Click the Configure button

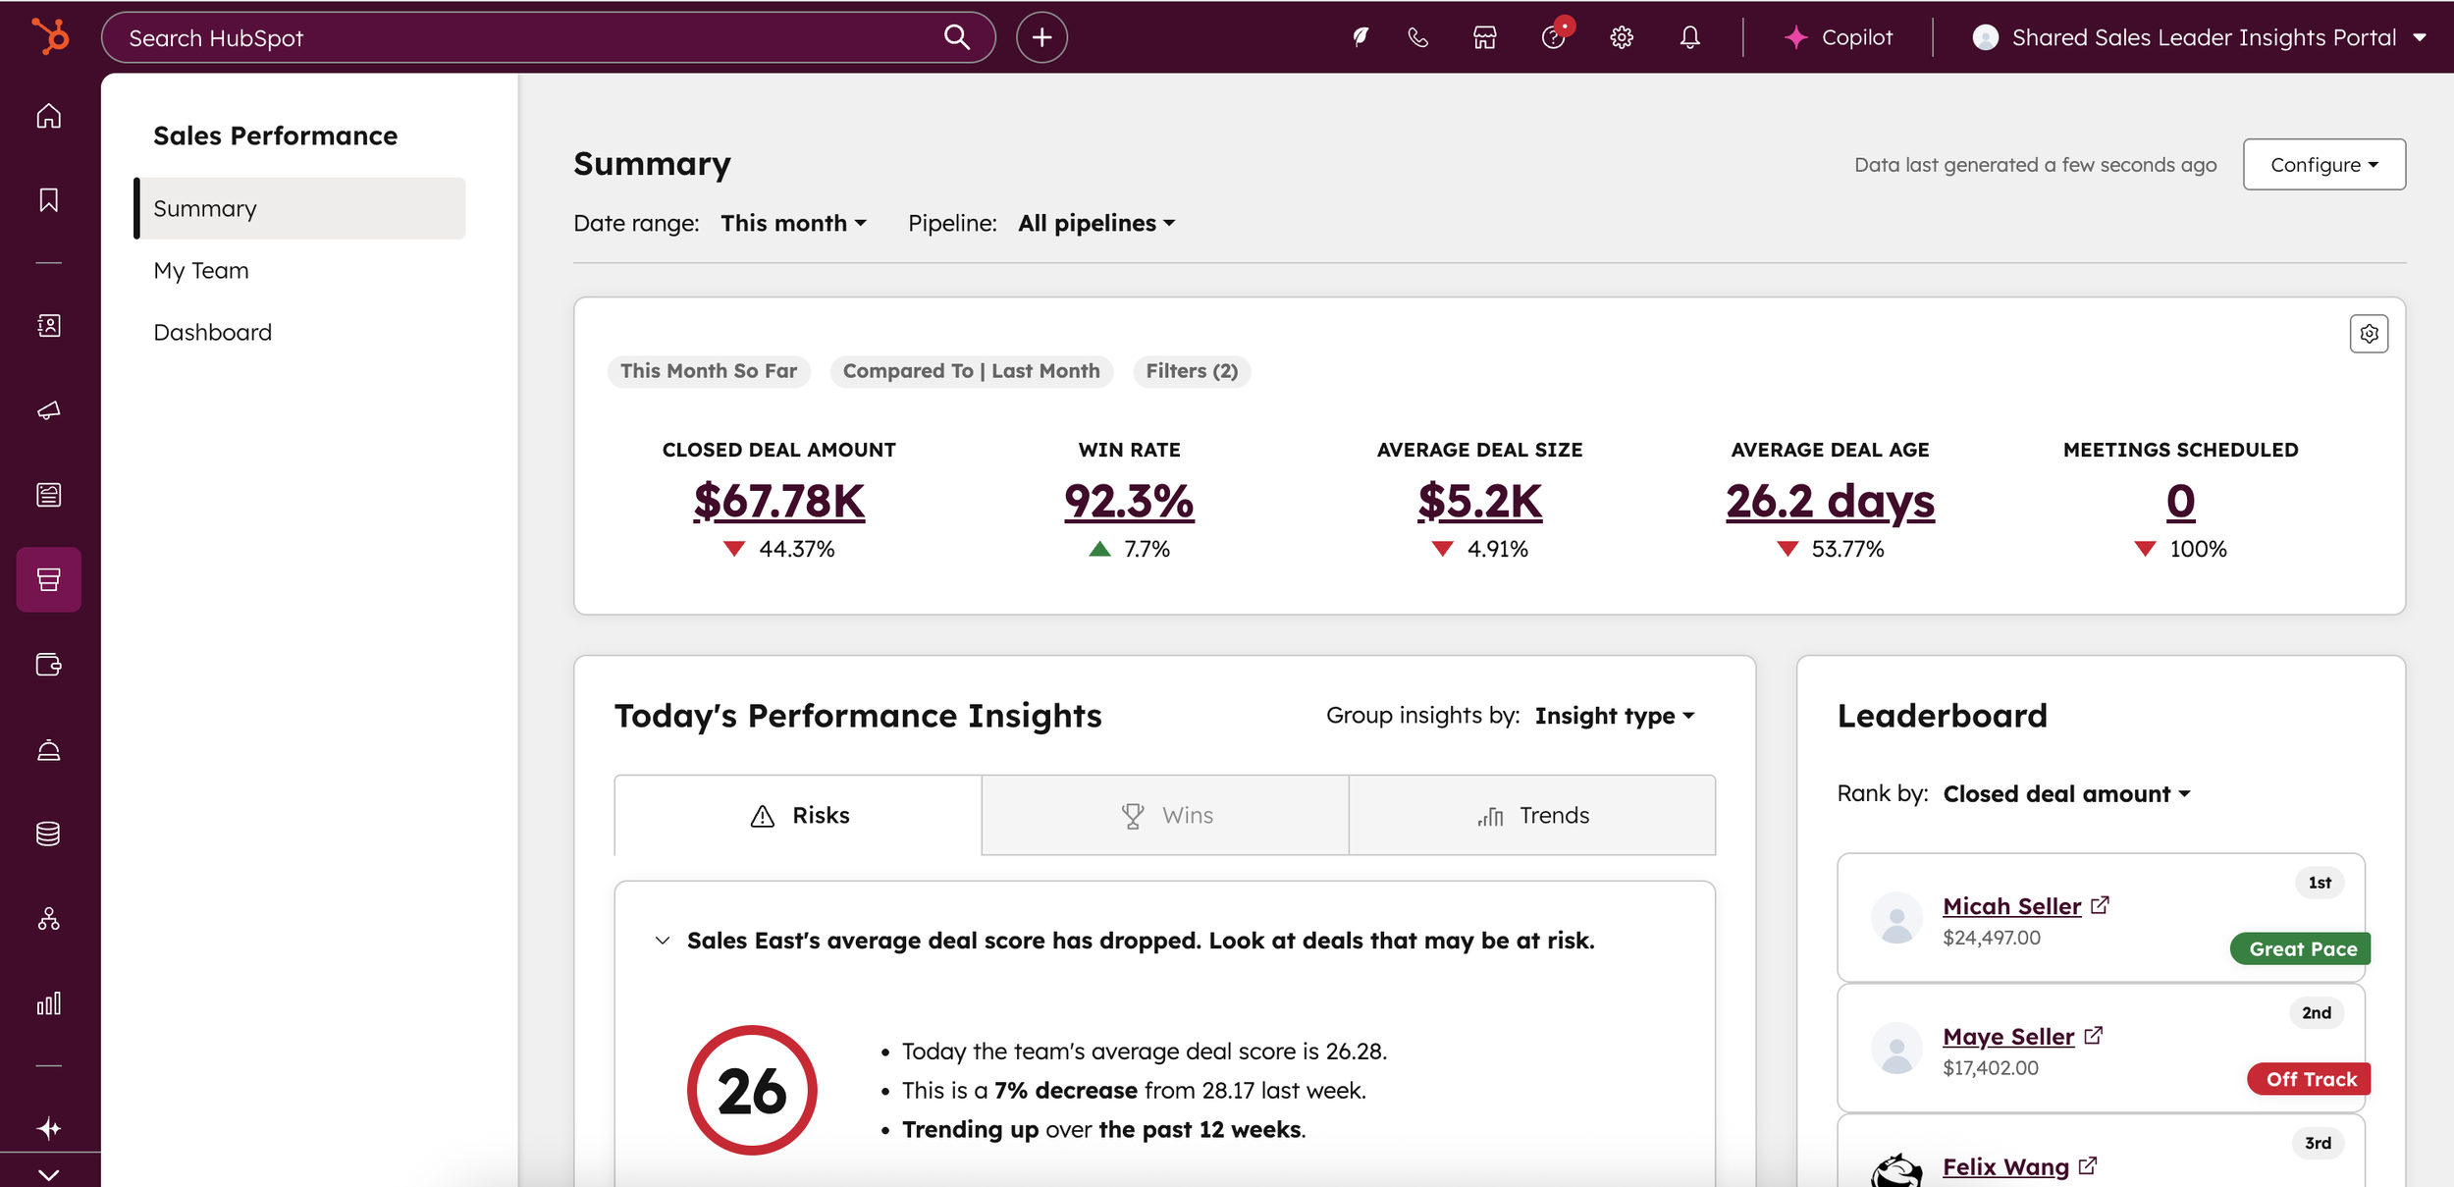pos(2323,164)
